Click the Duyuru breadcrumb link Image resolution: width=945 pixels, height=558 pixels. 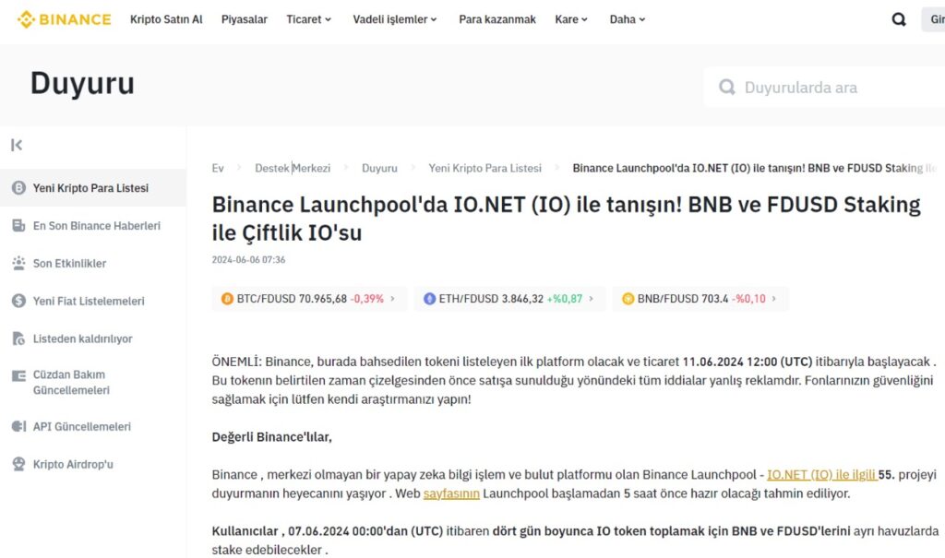379,168
